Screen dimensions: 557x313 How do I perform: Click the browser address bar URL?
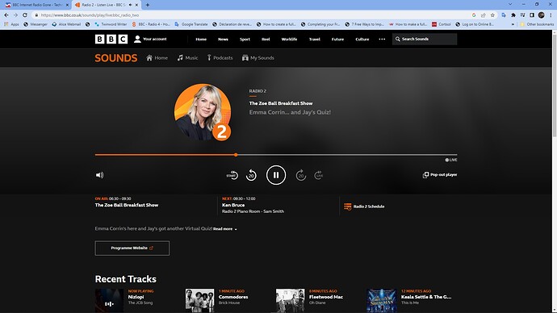[x=90, y=15]
